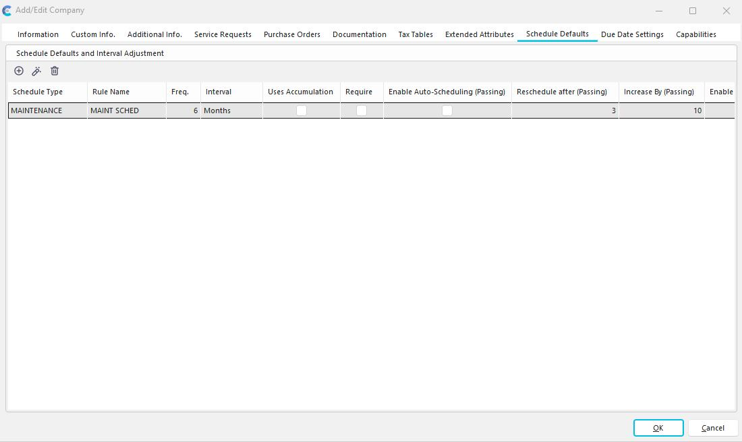Screen dimensions: 742x442
Task: Open the Additional Info. tab
Action: 154,34
